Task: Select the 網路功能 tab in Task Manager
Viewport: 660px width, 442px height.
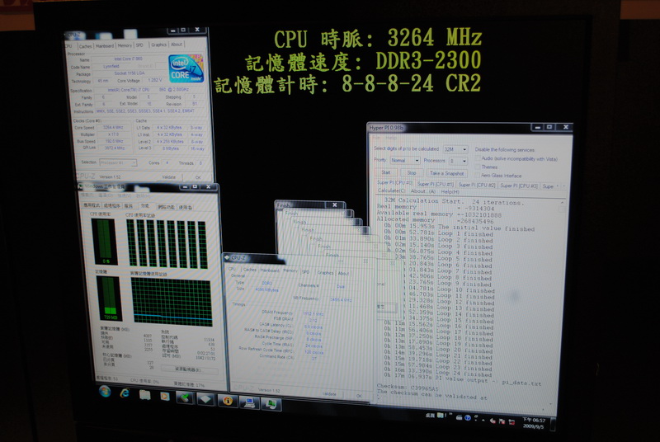Action: pos(166,207)
